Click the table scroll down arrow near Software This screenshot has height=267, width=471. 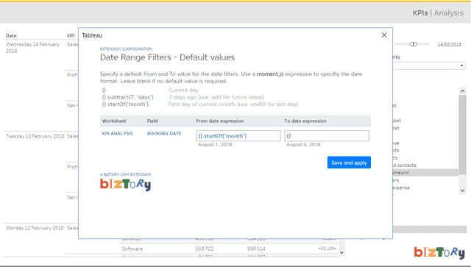341,252
